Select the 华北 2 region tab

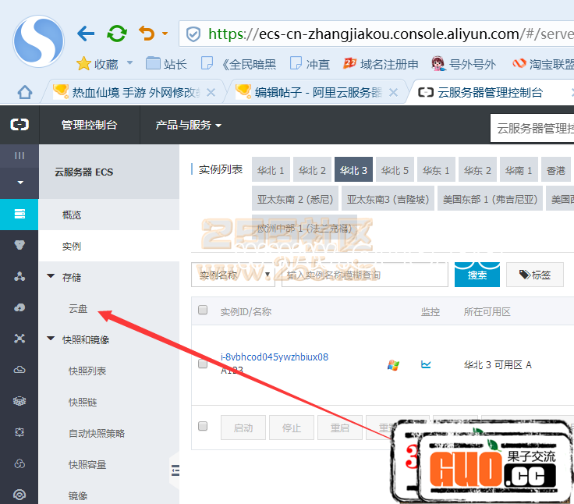pyautogui.click(x=313, y=170)
